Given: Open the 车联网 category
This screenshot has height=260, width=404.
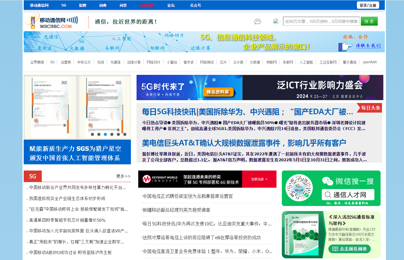Looking at the screenshot, I should (x=288, y=62).
